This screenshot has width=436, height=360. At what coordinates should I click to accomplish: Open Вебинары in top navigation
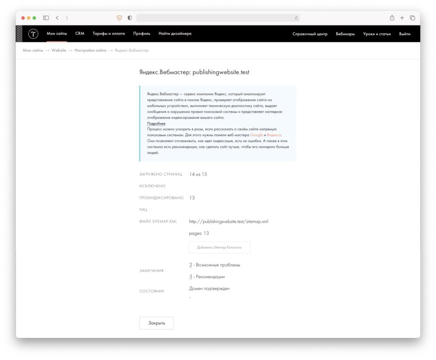(345, 34)
